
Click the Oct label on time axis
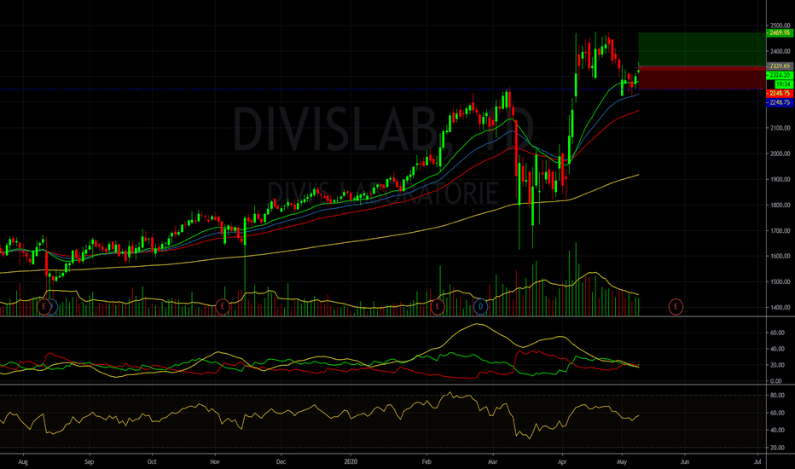coord(152,462)
